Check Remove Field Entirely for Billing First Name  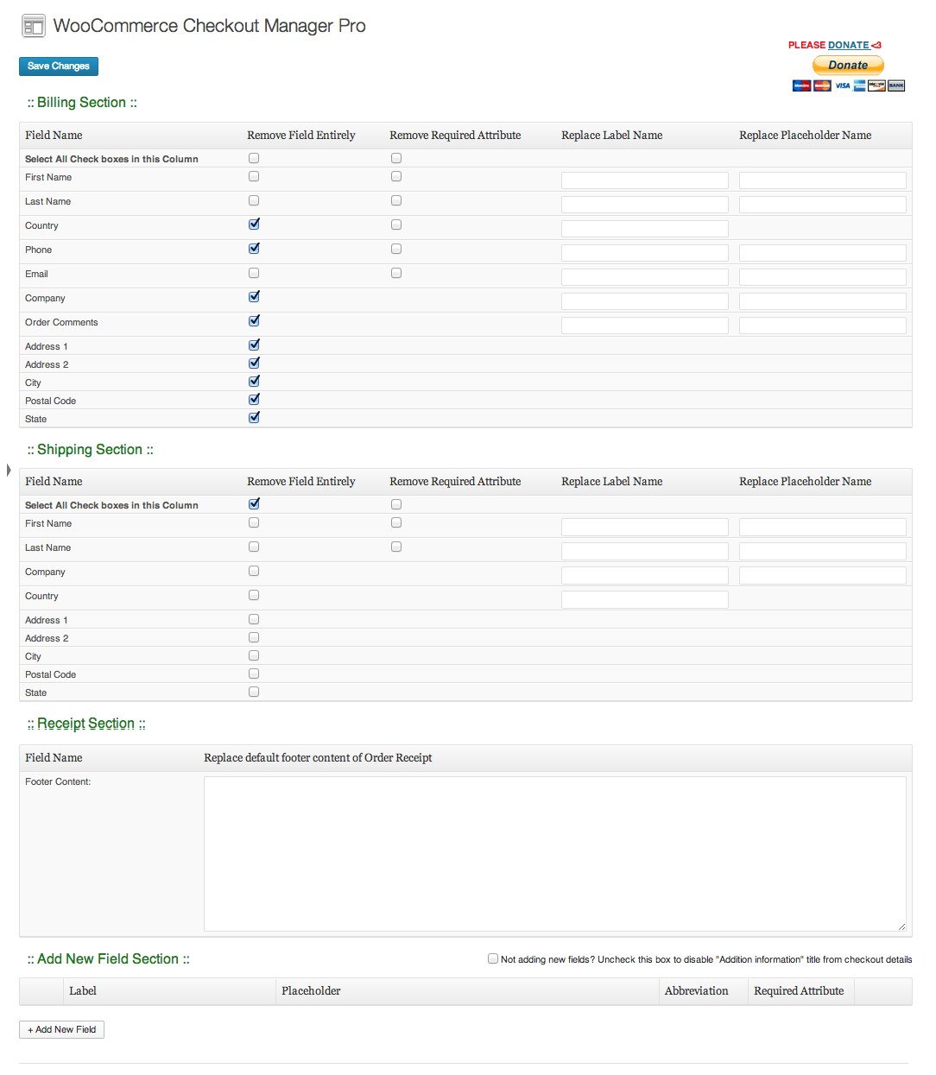254,176
